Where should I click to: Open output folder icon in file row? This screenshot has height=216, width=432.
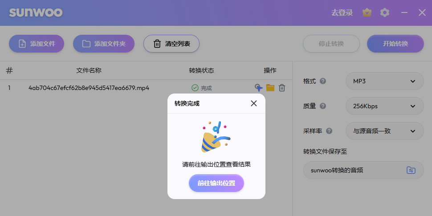270,88
